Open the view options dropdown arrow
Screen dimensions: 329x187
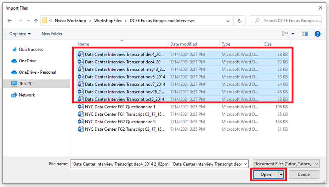[293, 34]
